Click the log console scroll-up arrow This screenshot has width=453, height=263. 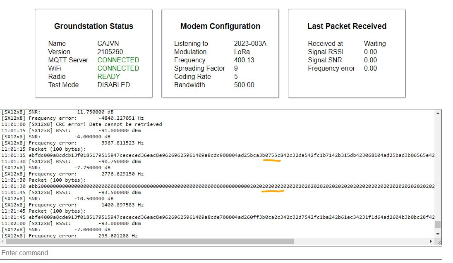(438, 113)
